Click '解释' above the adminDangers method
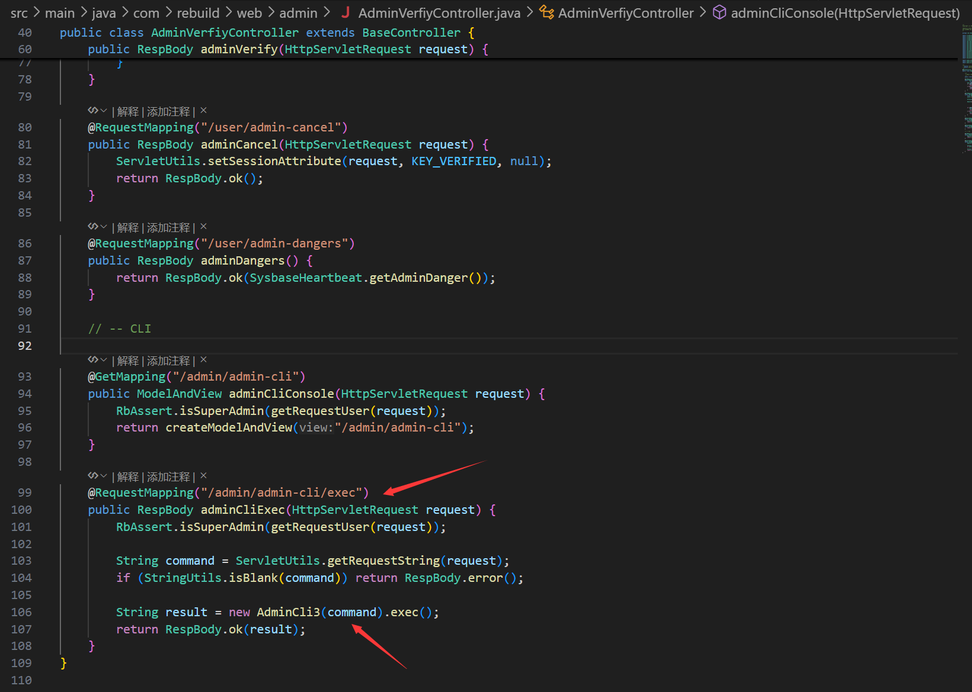The height and width of the screenshot is (692, 972). click(x=127, y=227)
